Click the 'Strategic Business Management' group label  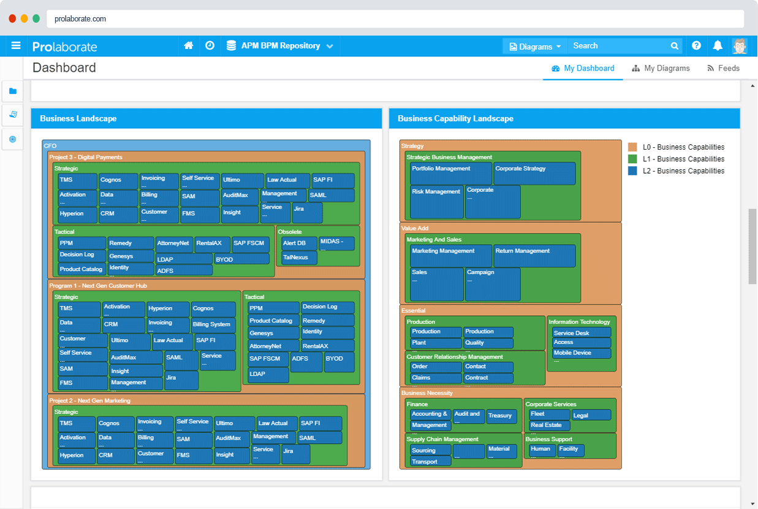pos(449,158)
